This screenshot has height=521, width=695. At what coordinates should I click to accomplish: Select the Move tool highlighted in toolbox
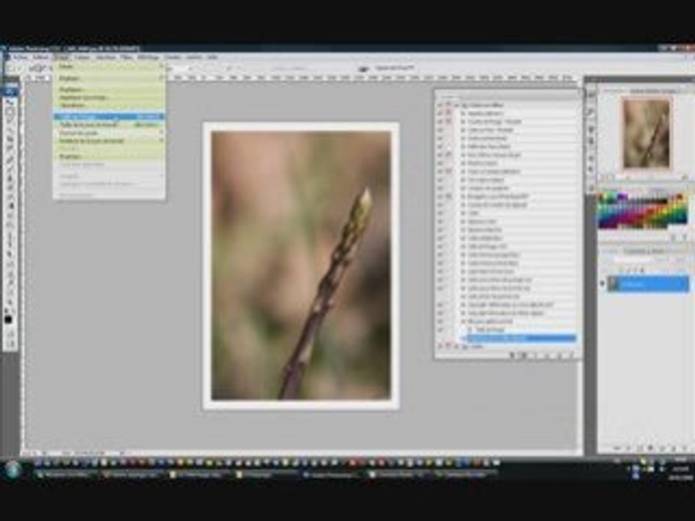click(x=9, y=92)
